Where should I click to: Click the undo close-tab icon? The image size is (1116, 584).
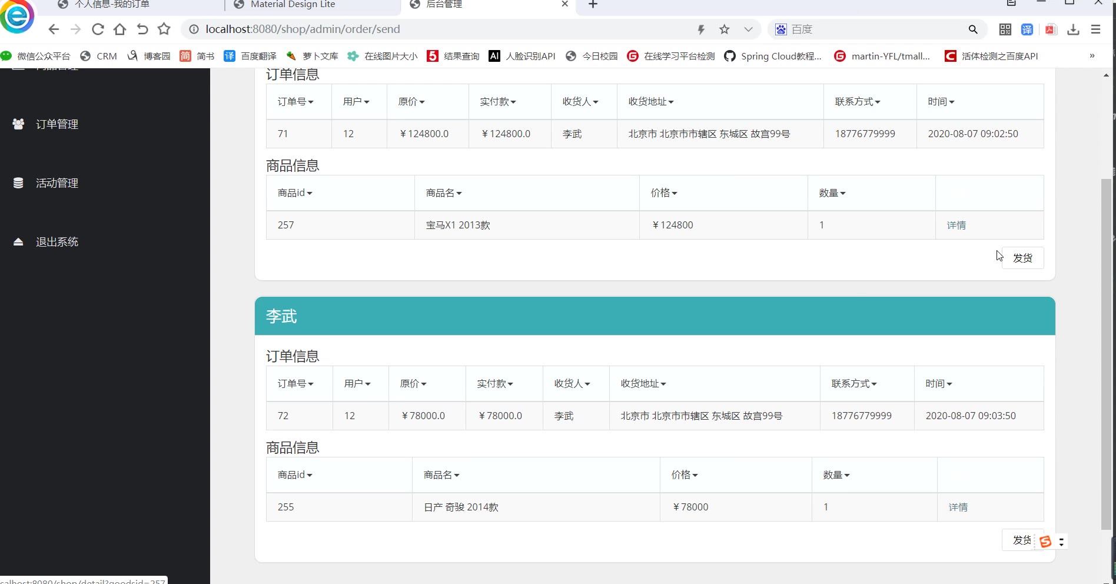(x=142, y=29)
